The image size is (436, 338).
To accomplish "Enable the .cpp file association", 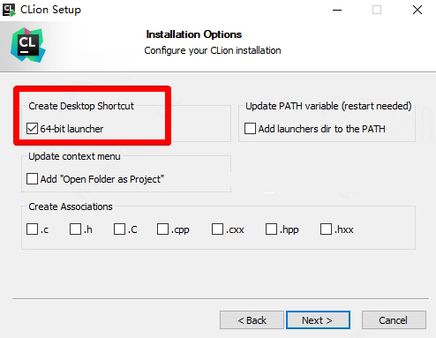I will point(162,229).
